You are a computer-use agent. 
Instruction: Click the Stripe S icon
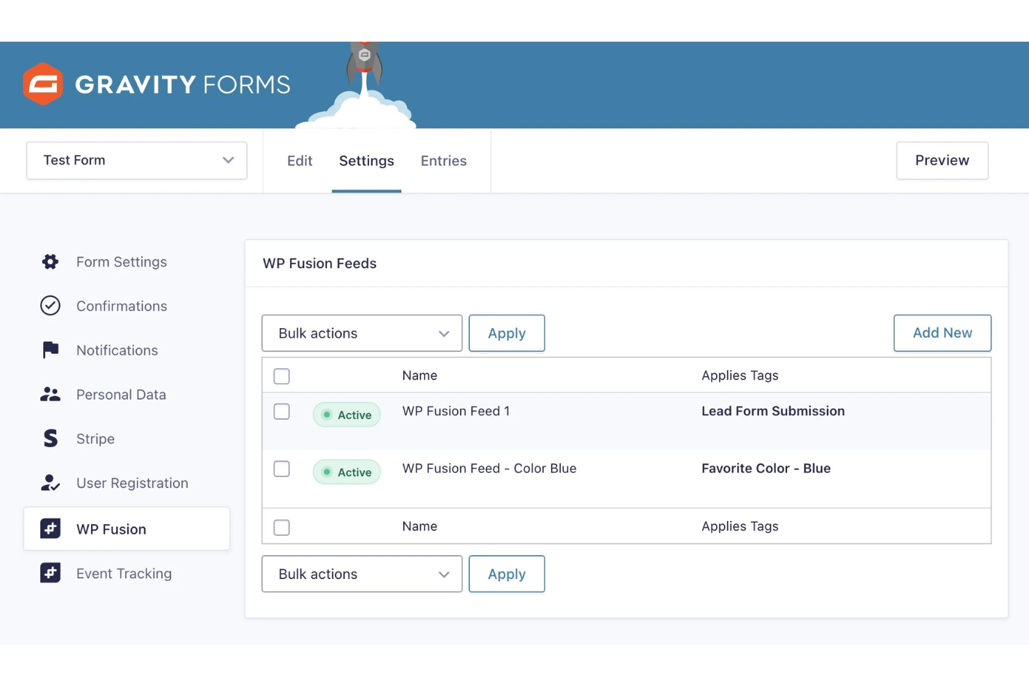pyautogui.click(x=50, y=439)
